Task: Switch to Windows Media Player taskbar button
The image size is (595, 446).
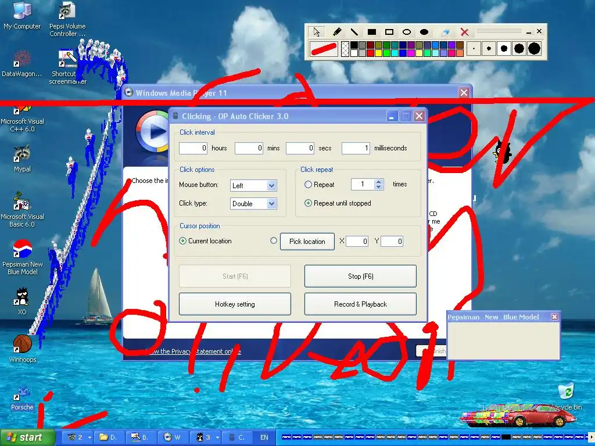Action: click(173, 437)
